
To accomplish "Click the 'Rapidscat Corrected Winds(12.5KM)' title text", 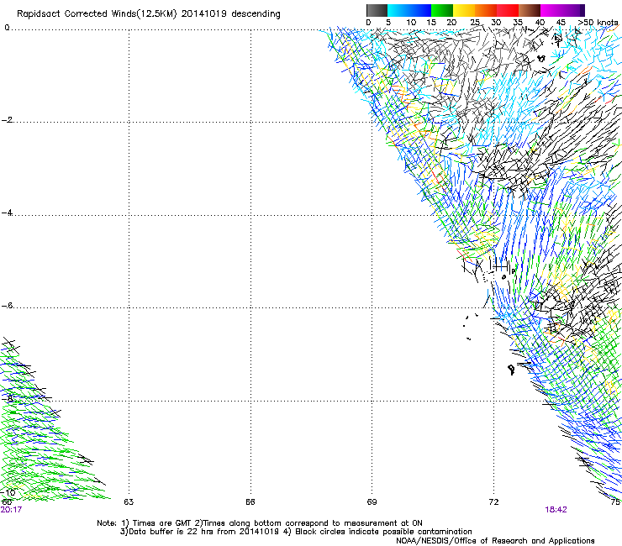I will pos(97,14).
